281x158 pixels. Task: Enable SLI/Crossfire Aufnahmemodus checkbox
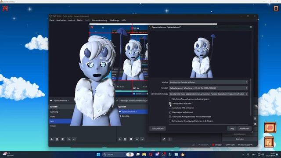[x=170, y=99]
